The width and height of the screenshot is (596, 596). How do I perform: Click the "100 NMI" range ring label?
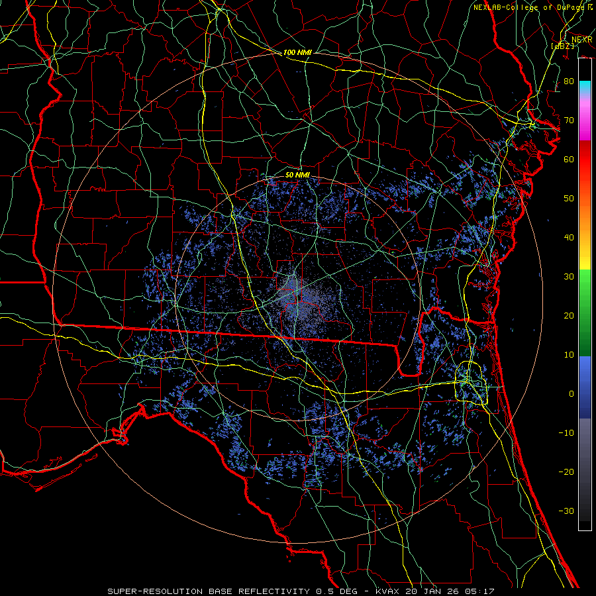297,52
